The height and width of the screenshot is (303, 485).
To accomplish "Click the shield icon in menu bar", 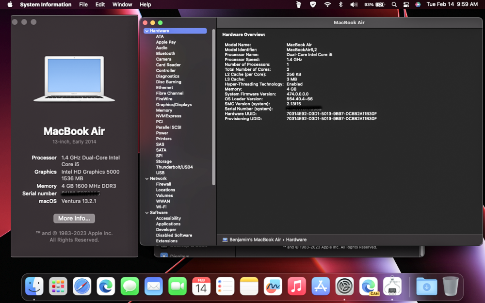I will [x=313, y=4].
